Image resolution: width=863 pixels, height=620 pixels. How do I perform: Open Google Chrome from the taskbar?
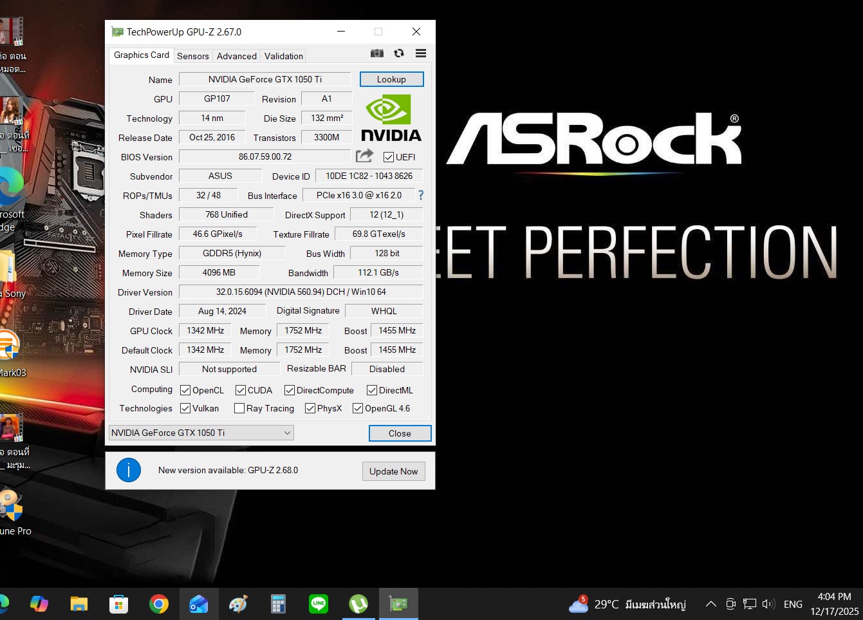pyautogui.click(x=159, y=604)
